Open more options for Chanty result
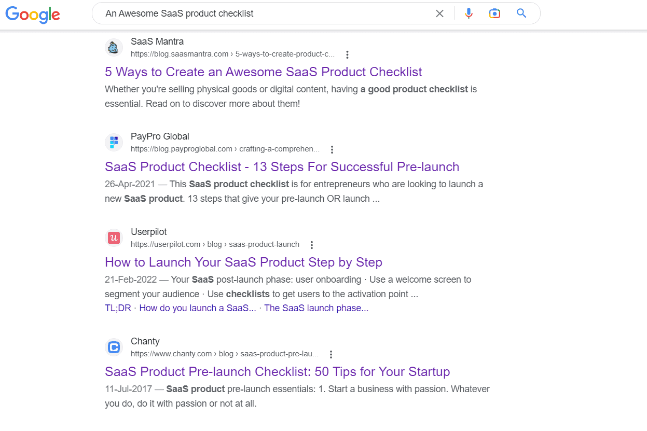 (331, 354)
